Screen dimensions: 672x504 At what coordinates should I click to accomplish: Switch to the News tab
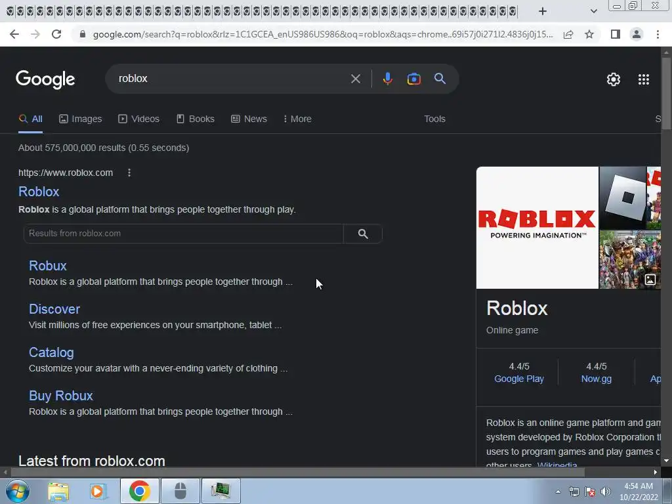pos(249,119)
